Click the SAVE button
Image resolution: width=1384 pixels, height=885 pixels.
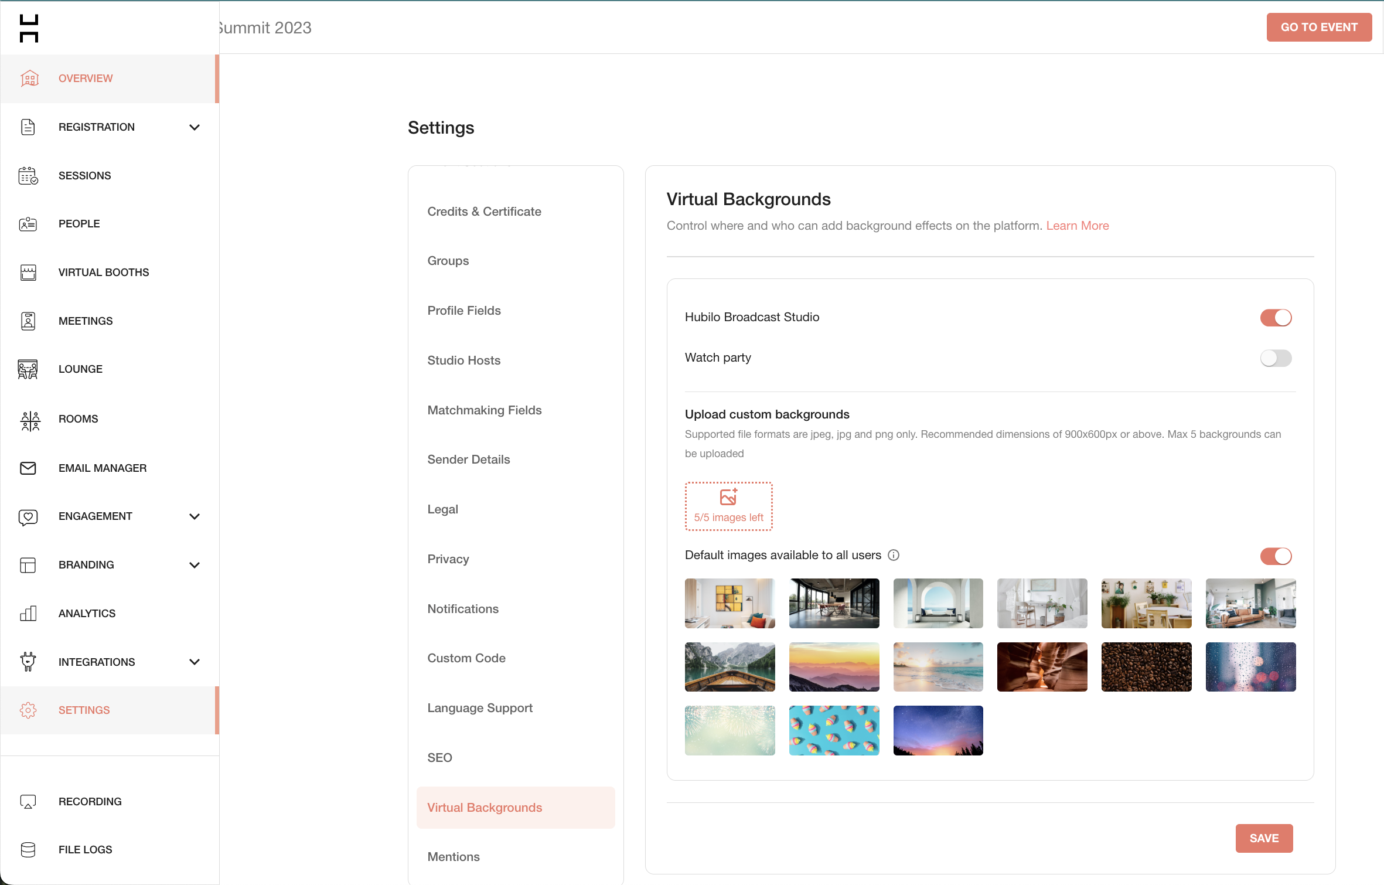(1264, 839)
